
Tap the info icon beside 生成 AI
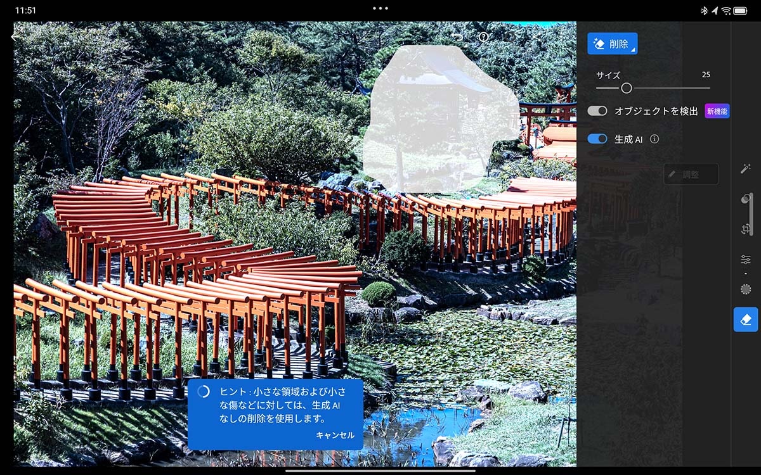click(x=654, y=139)
